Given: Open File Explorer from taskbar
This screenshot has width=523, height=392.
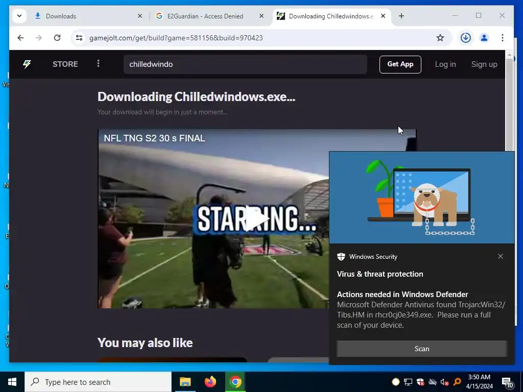Looking at the screenshot, I should [185, 382].
